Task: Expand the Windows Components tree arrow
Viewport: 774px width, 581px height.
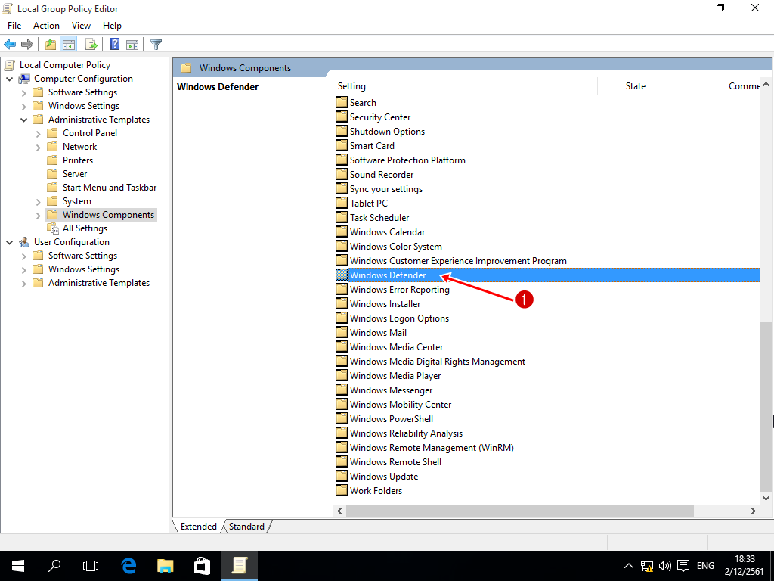Action: 39,215
